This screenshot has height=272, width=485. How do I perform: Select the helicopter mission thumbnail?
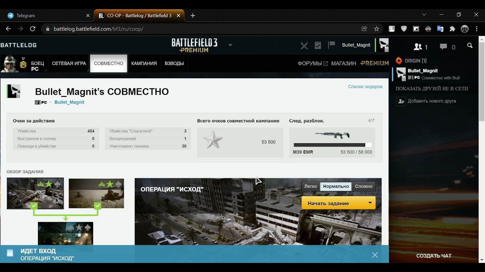pos(96,193)
